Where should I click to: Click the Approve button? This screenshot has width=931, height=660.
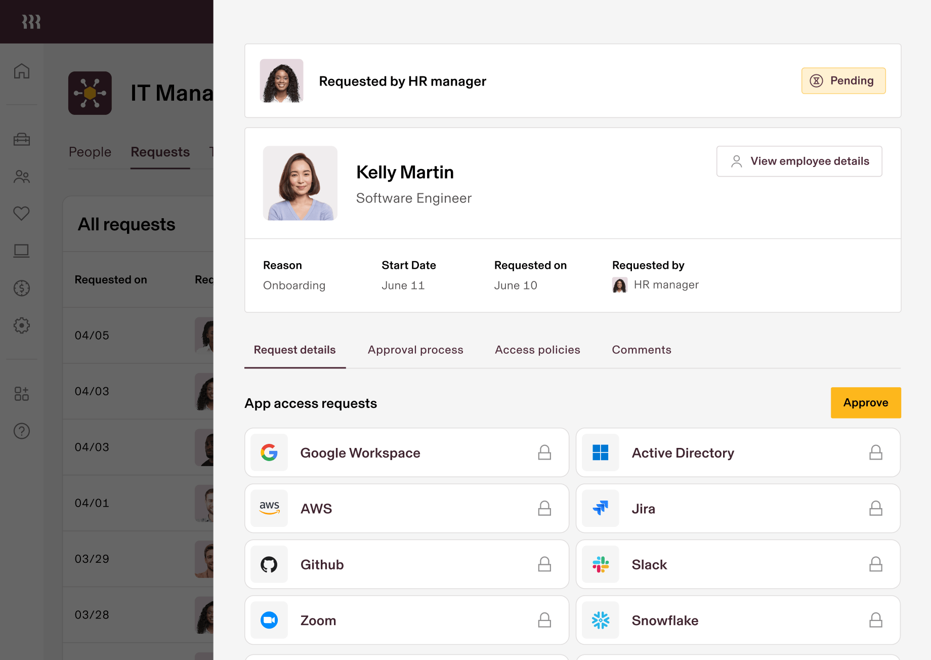click(866, 403)
